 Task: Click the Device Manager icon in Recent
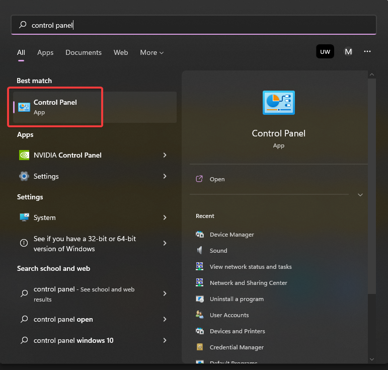(199, 235)
